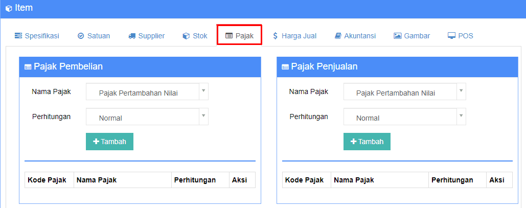526x208 pixels.
Task: Click the Satuan checkmark icon
Action: (81, 36)
